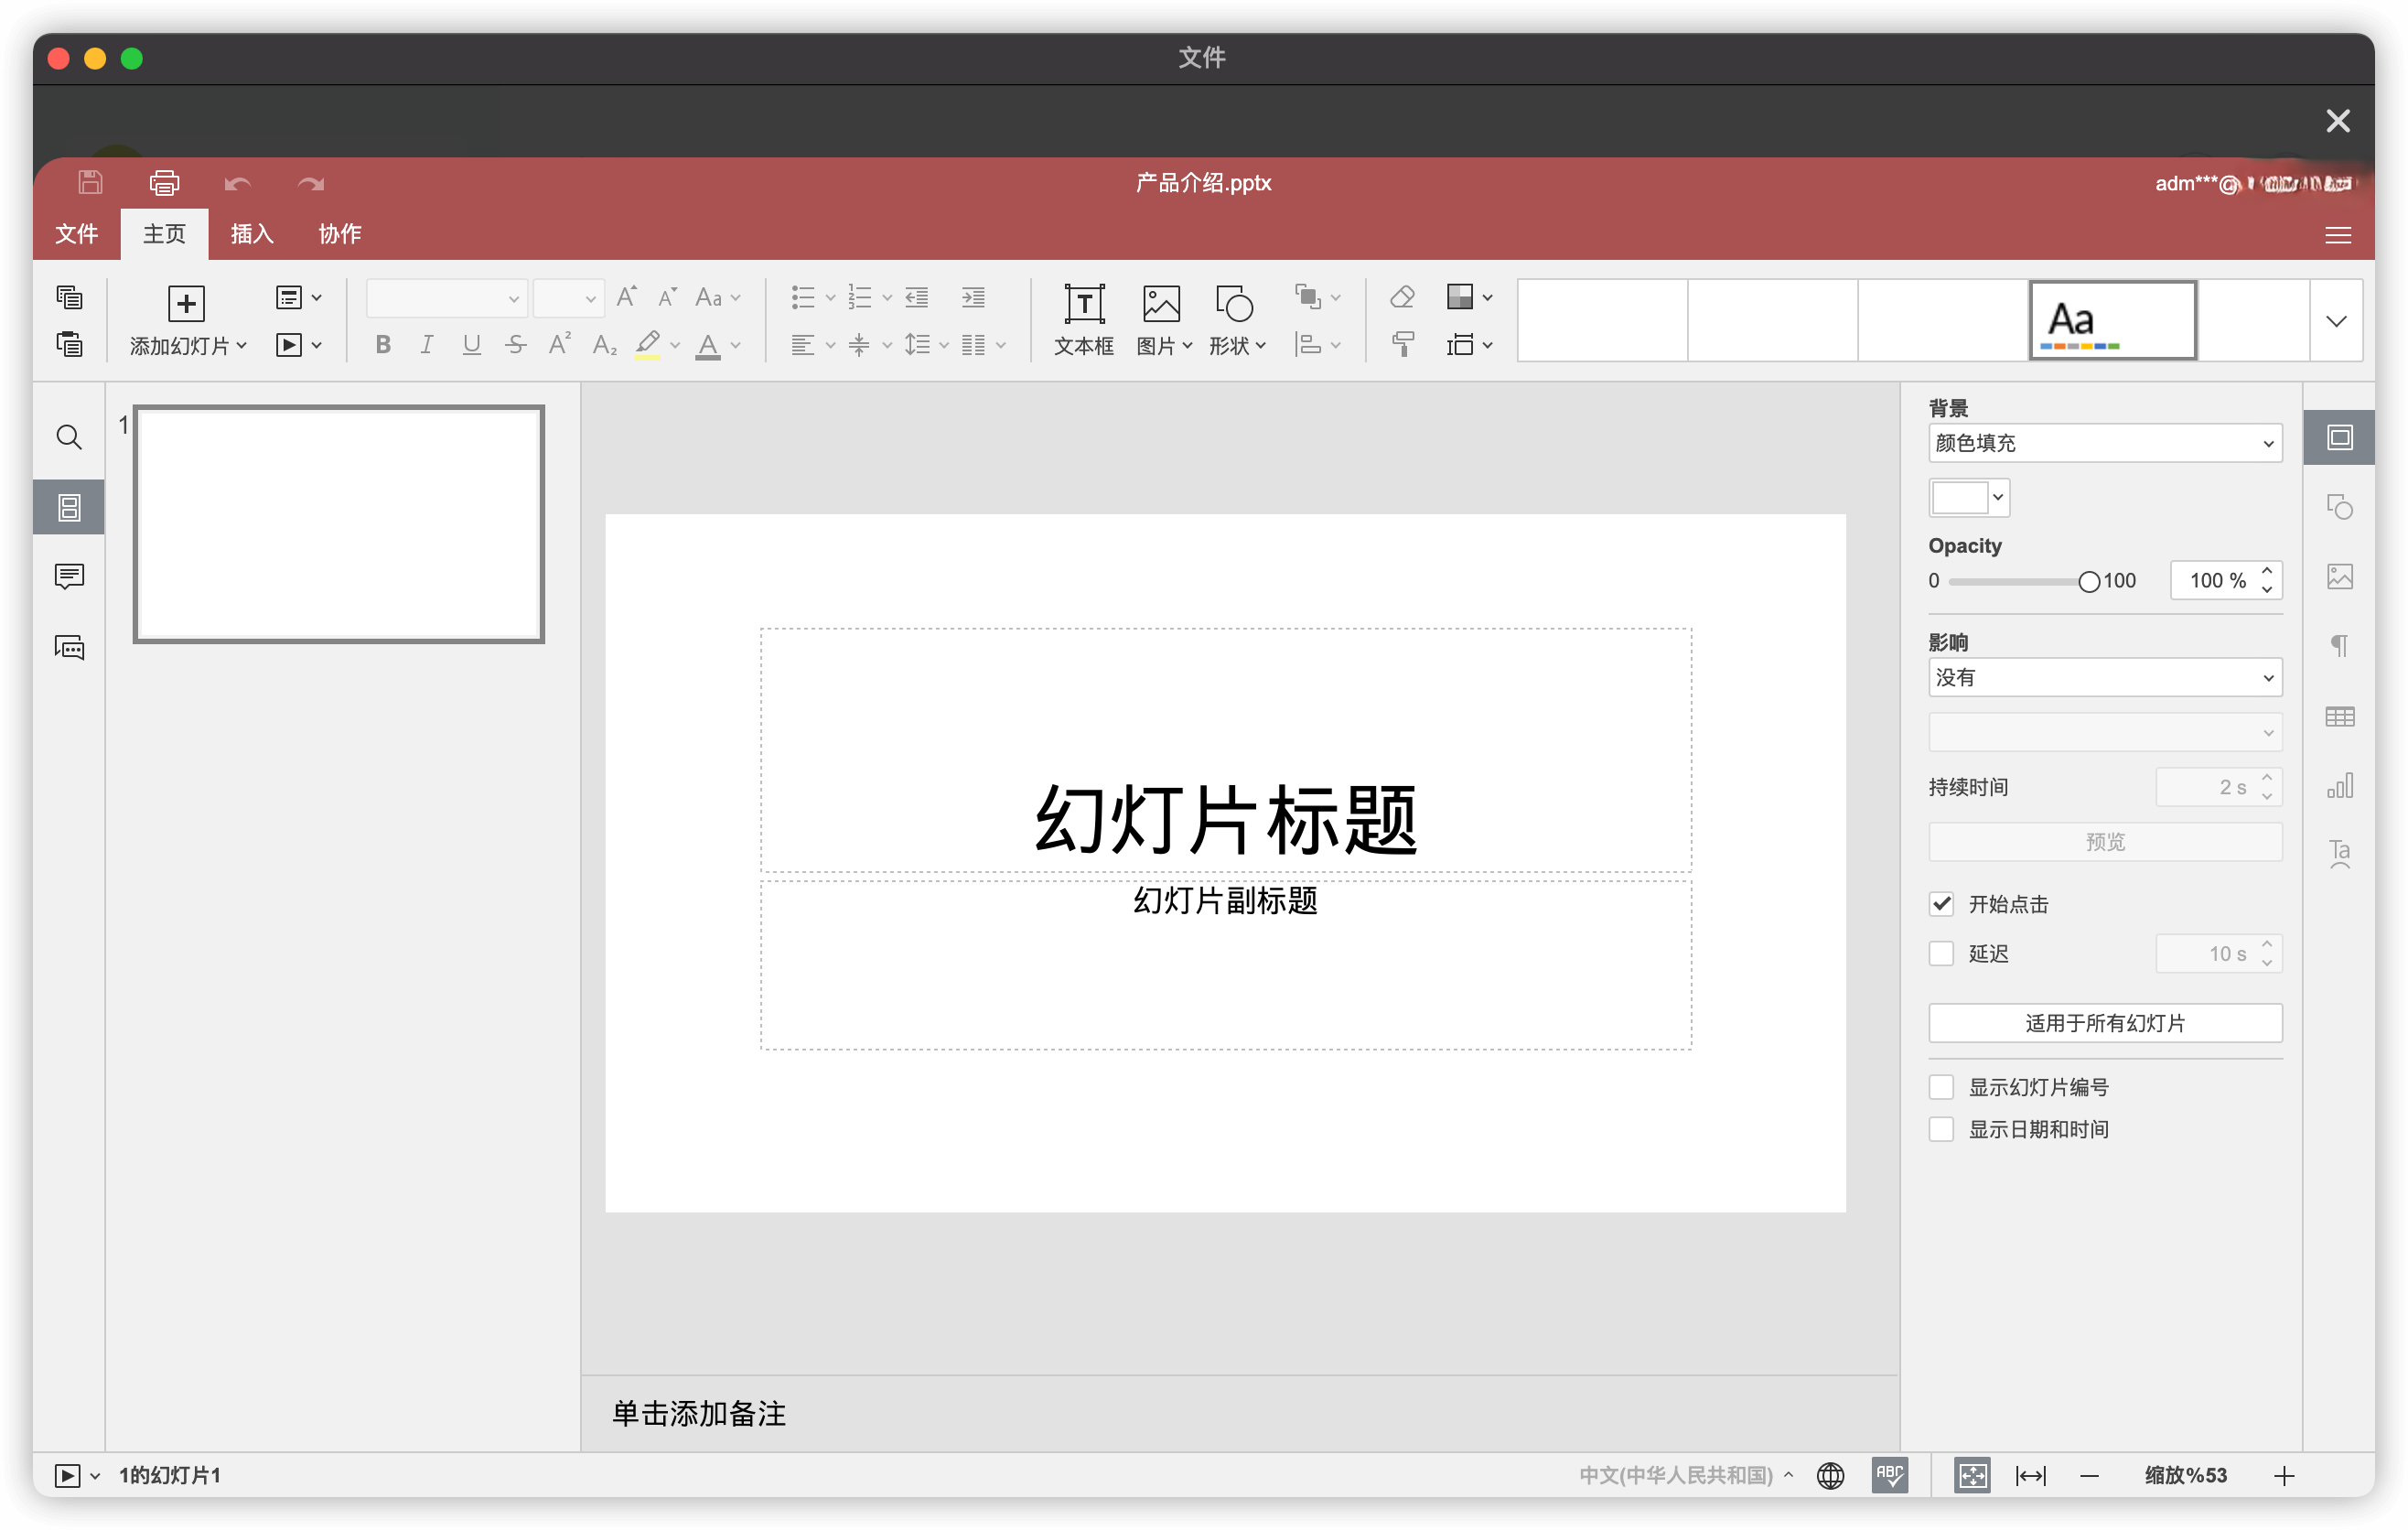Open the 文件 tab

[76, 234]
